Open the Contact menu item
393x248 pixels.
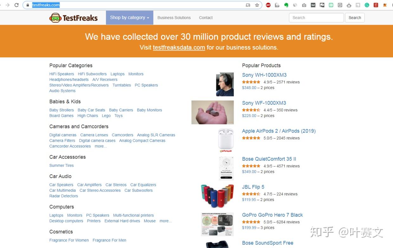click(206, 18)
